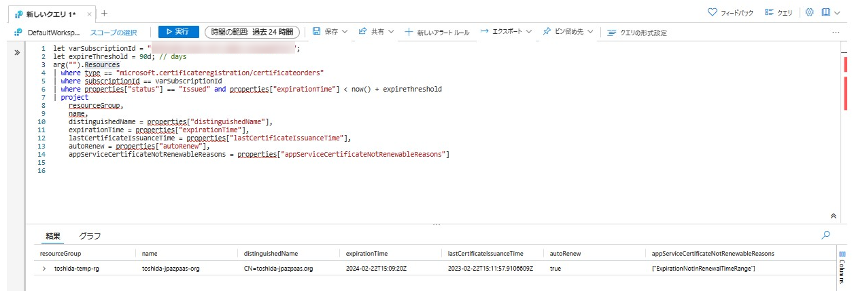Run the query with 実行 button
Screen dimensions: 854x291
click(x=178, y=32)
